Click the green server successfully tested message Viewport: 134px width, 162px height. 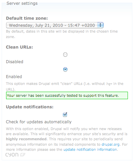[67, 95]
